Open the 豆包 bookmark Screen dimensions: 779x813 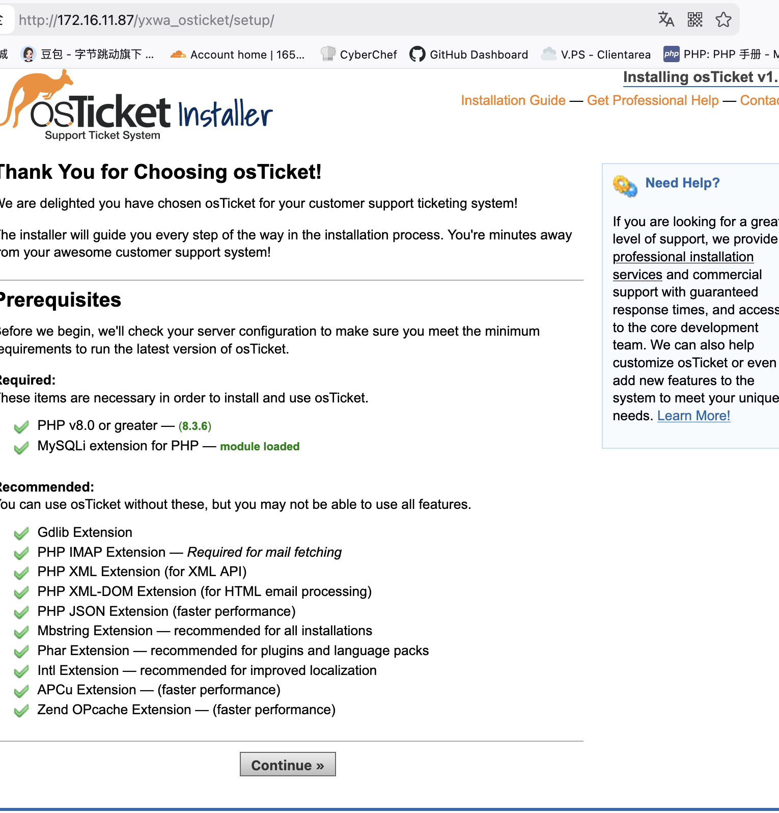(88, 55)
